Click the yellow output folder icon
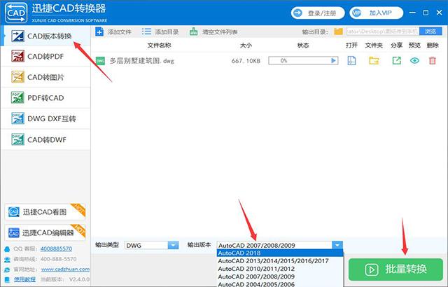The width and height of the screenshot is (448, 287). [338, 31]
